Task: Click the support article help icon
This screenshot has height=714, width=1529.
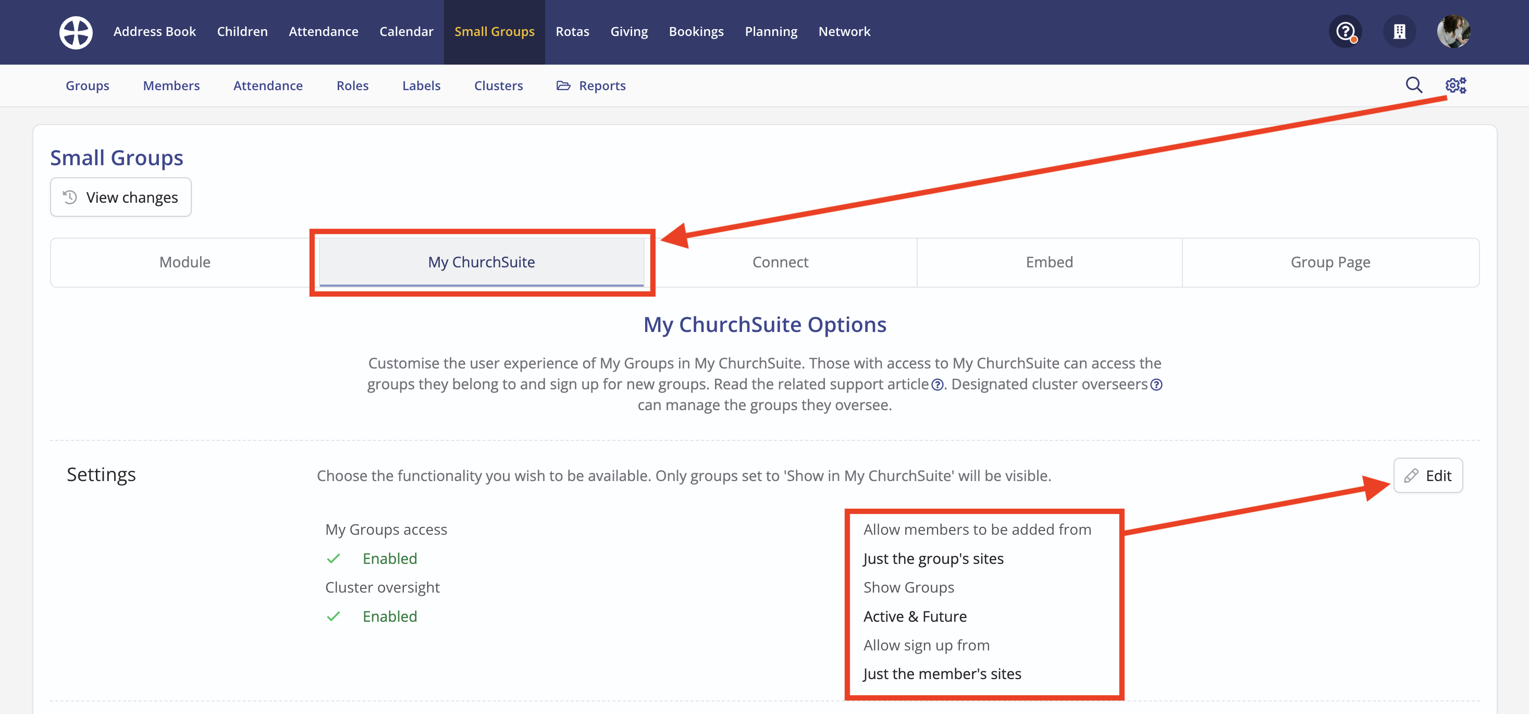Action: [937, 385]
